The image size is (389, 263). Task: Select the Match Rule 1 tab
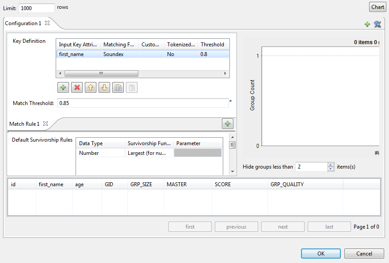click(x=24, y=124)
